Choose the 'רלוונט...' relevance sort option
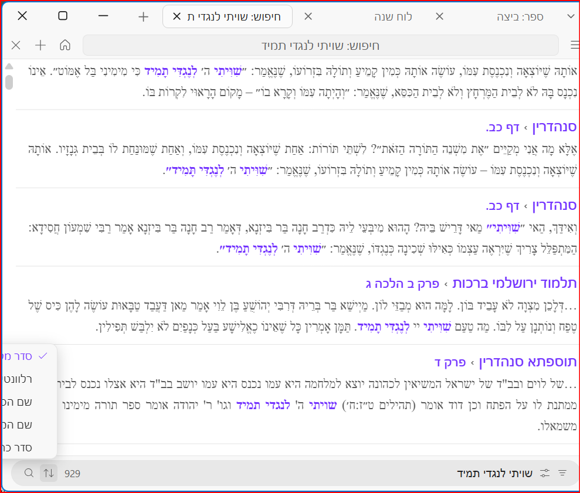 [x=29, y=379]
